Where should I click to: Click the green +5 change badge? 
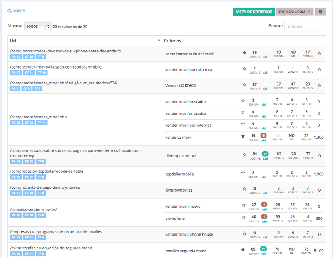[264, 248]
